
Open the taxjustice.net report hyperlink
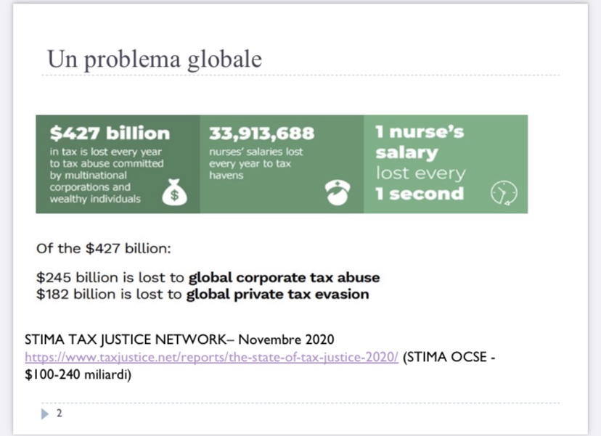coord(211,357)
